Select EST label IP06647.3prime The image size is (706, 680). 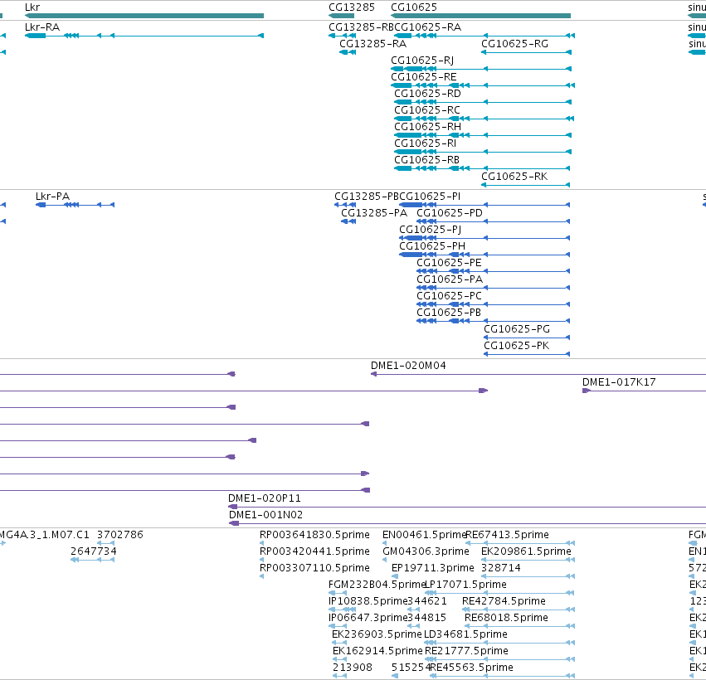pos(368,618)
